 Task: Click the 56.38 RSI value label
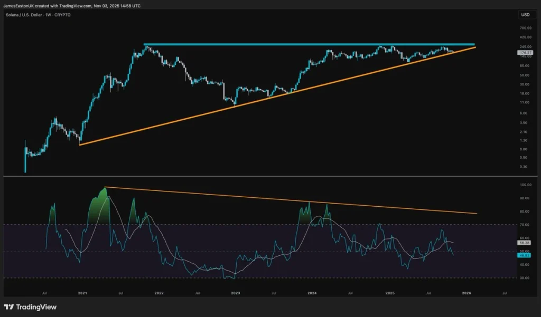point(524,244)
